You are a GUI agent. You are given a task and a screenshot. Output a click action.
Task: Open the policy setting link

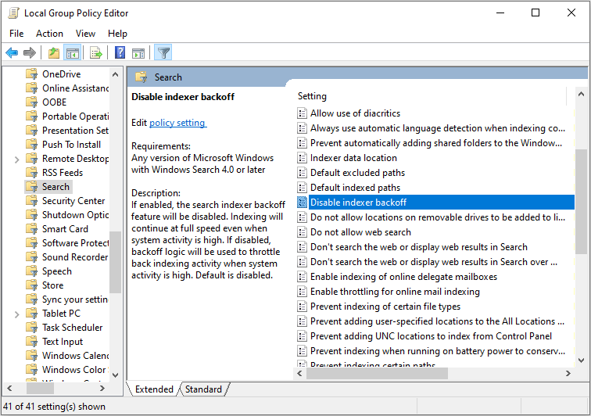(177, 123)
